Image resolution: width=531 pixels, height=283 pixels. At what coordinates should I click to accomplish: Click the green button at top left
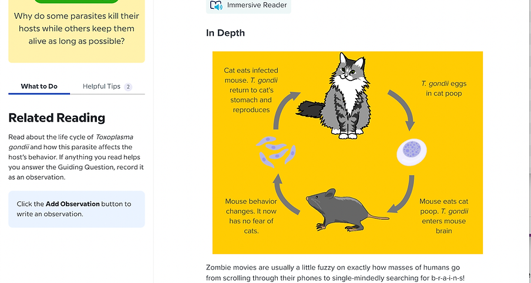tap(76, 1)
